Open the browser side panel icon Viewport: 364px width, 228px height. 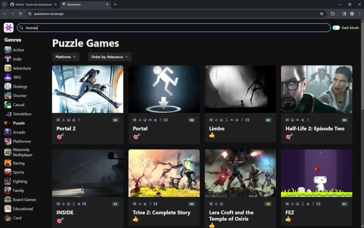(344, 14)
